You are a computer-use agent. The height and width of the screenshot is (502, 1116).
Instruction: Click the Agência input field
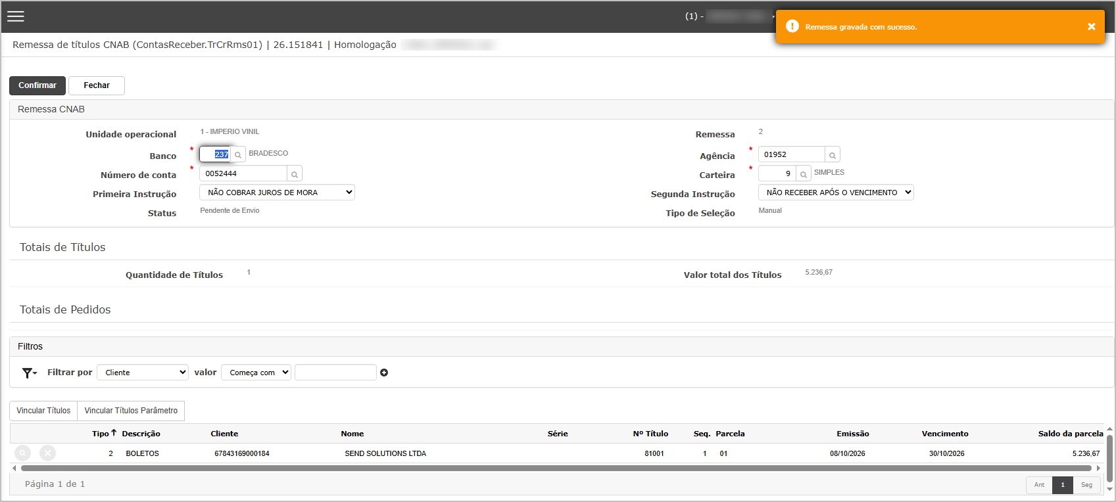coord(792,155)
